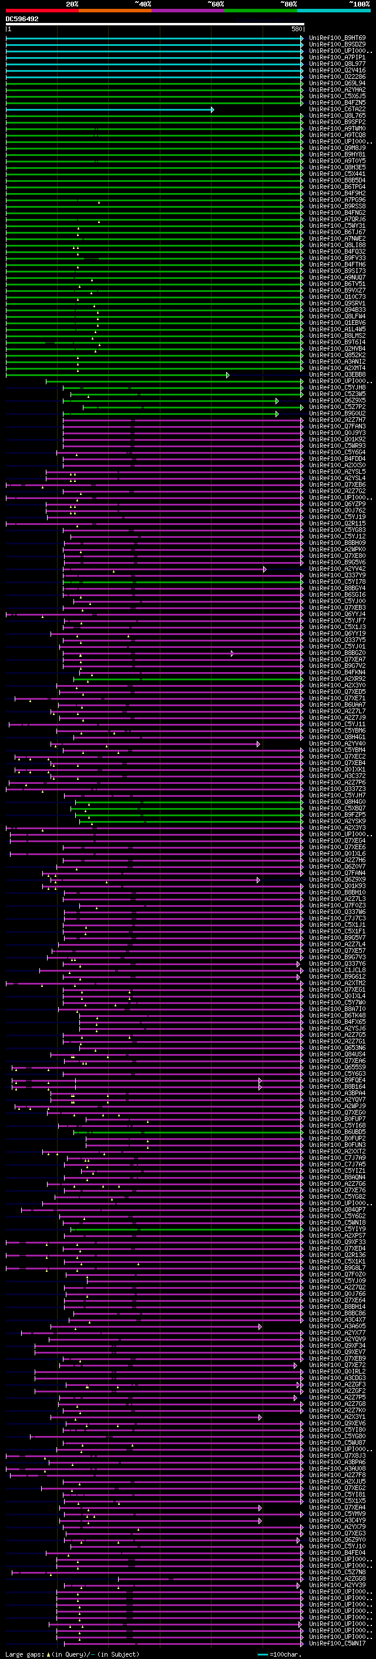Click the green alignment bar for C5YI78
The image size is (376, 1659).
pyautogui.click(x=183, y=582)
